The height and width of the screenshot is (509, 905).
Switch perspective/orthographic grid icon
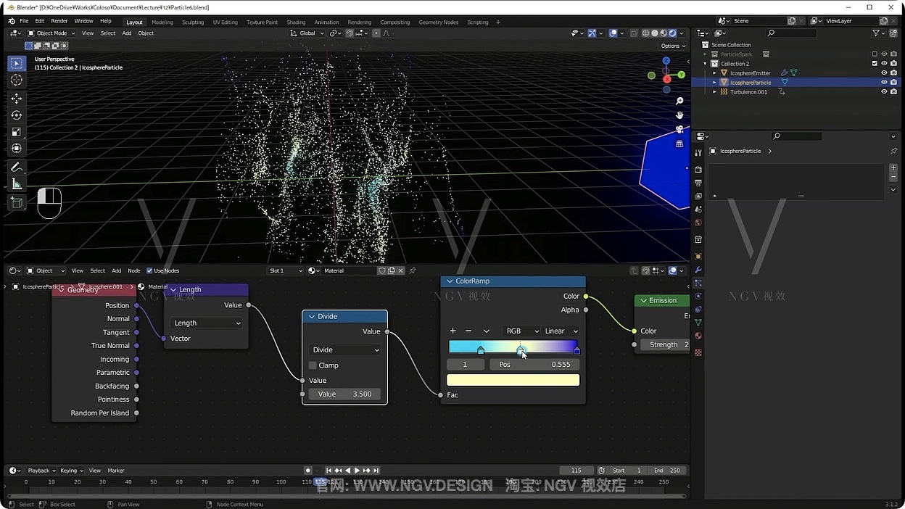point(679,144)
